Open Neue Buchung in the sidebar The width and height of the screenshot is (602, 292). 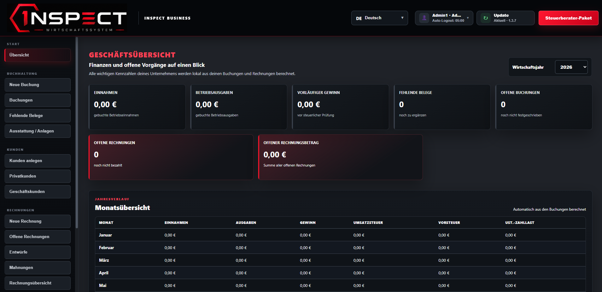38,85
